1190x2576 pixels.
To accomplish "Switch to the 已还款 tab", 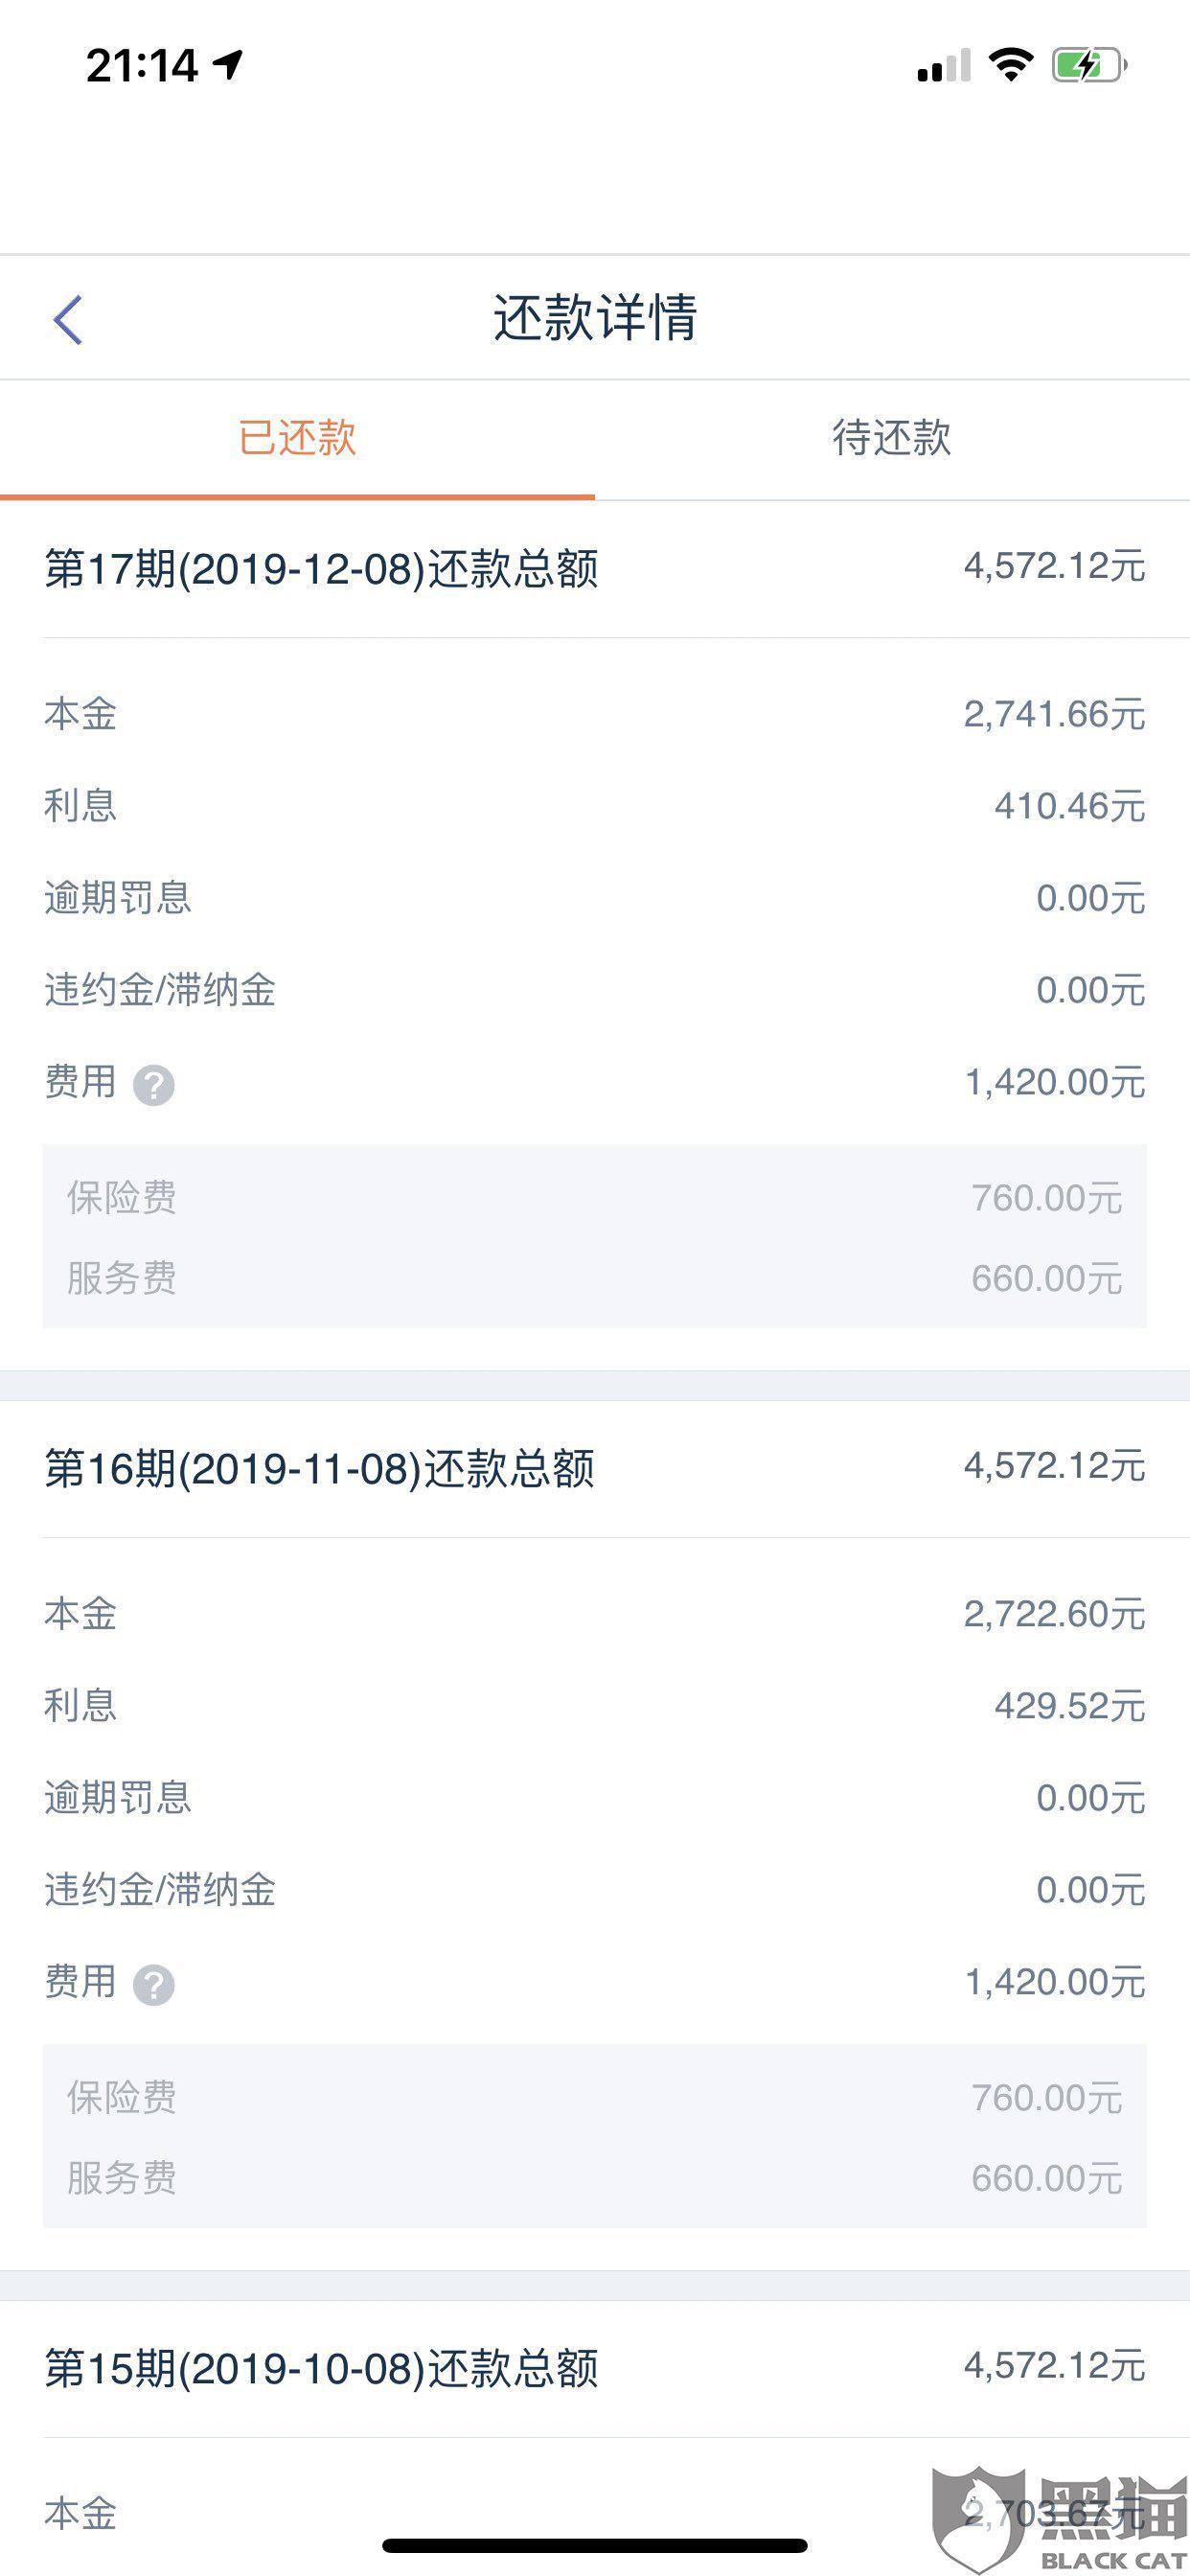I will tap(297, 439).
